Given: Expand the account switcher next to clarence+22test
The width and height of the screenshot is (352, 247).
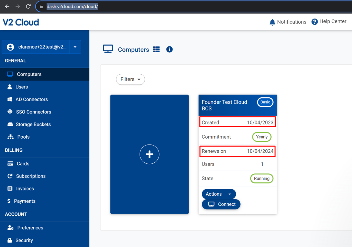Looking at the screenshot, I should click(75, 47).
